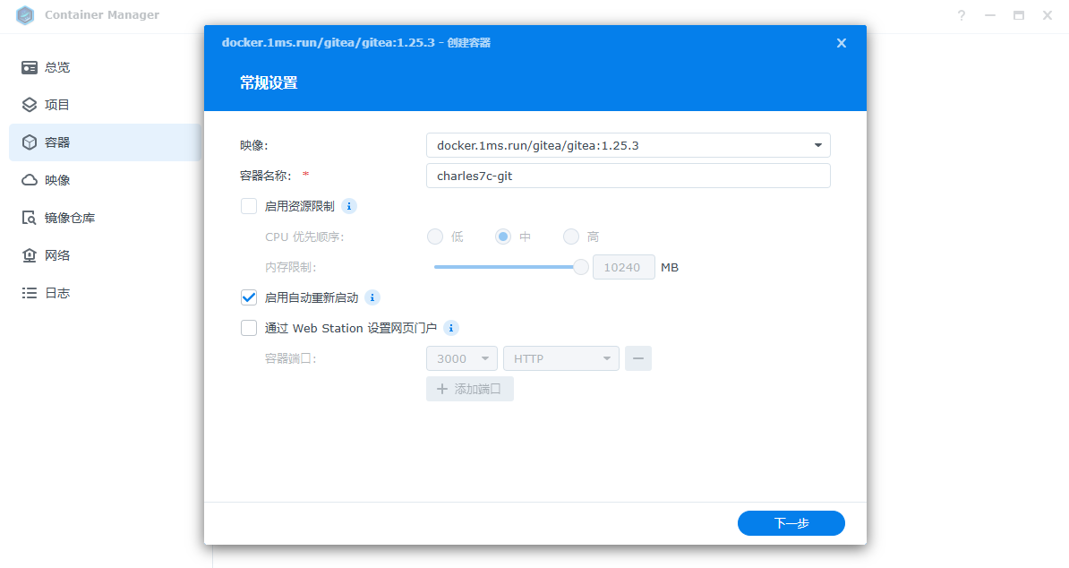Click the 映像 cloud icon in sidebar
1069x568 pixels.
point(30,180)
